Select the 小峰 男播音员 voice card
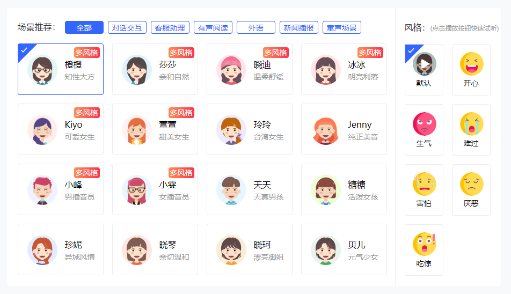Image resolution: width=511 pixels, height=294 pixels. point(61,189)
